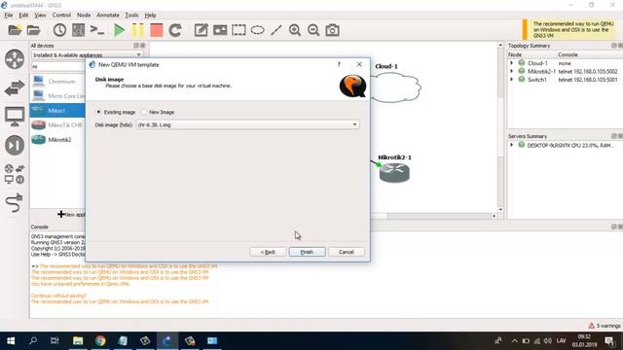Open the Help menu

click(150, 16)
